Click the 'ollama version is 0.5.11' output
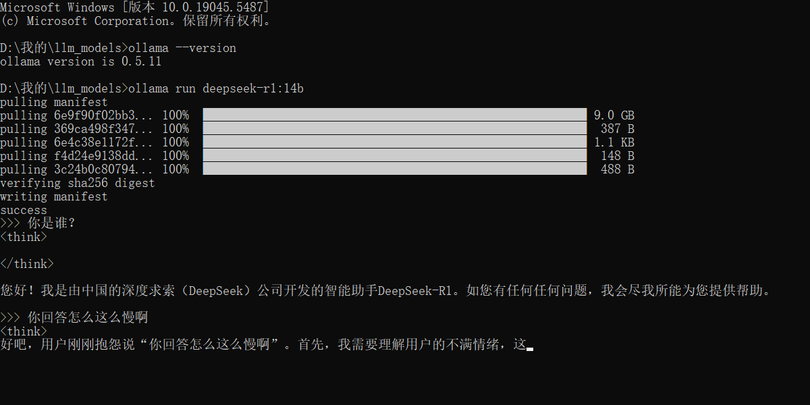 pyautogui.click(x=81, y=61)
